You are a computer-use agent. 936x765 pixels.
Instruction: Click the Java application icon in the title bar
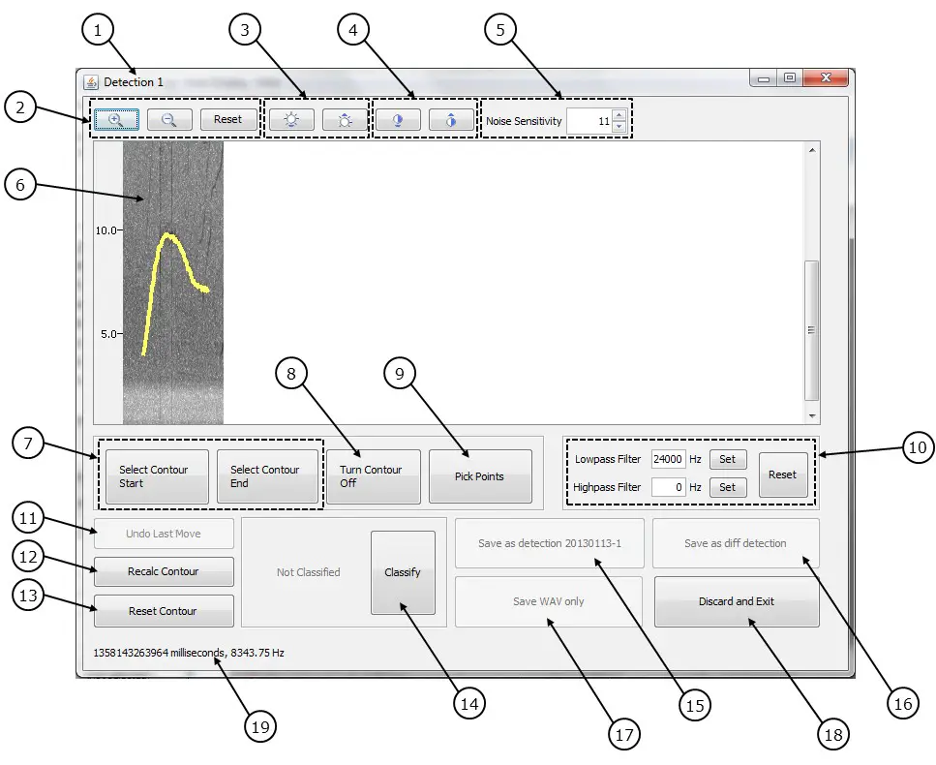pyautogui.click(x=92, y=81)
